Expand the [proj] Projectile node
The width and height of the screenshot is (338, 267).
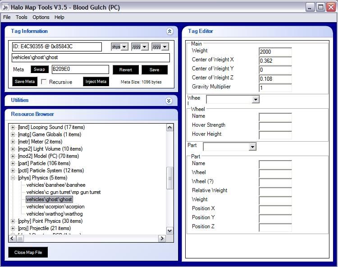pos(13,228)
